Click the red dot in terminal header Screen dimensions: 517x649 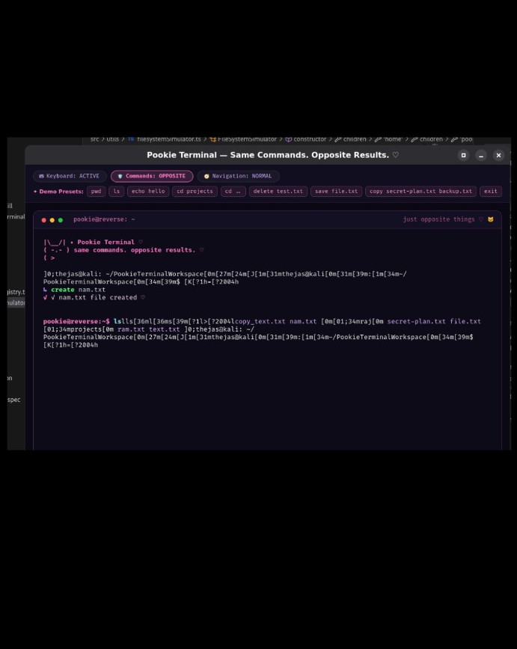pyautogui.click(x=44, y=220)
